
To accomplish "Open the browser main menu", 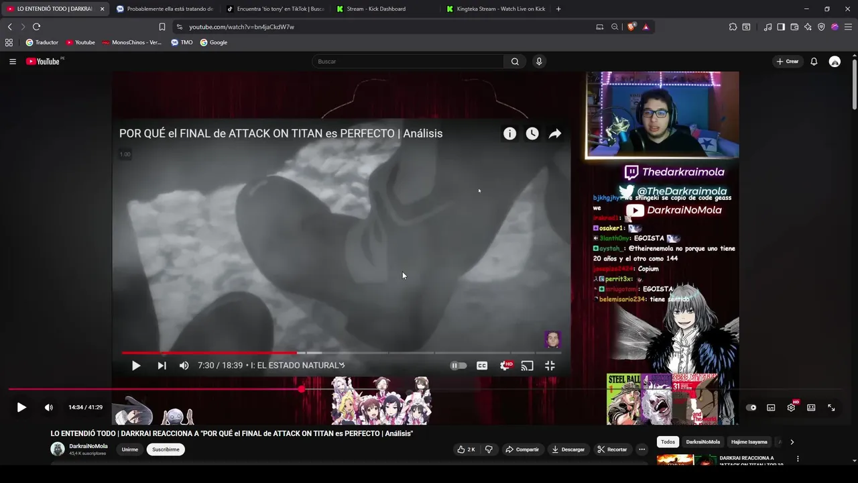I will pyautogui.click(x=849, y=27).
